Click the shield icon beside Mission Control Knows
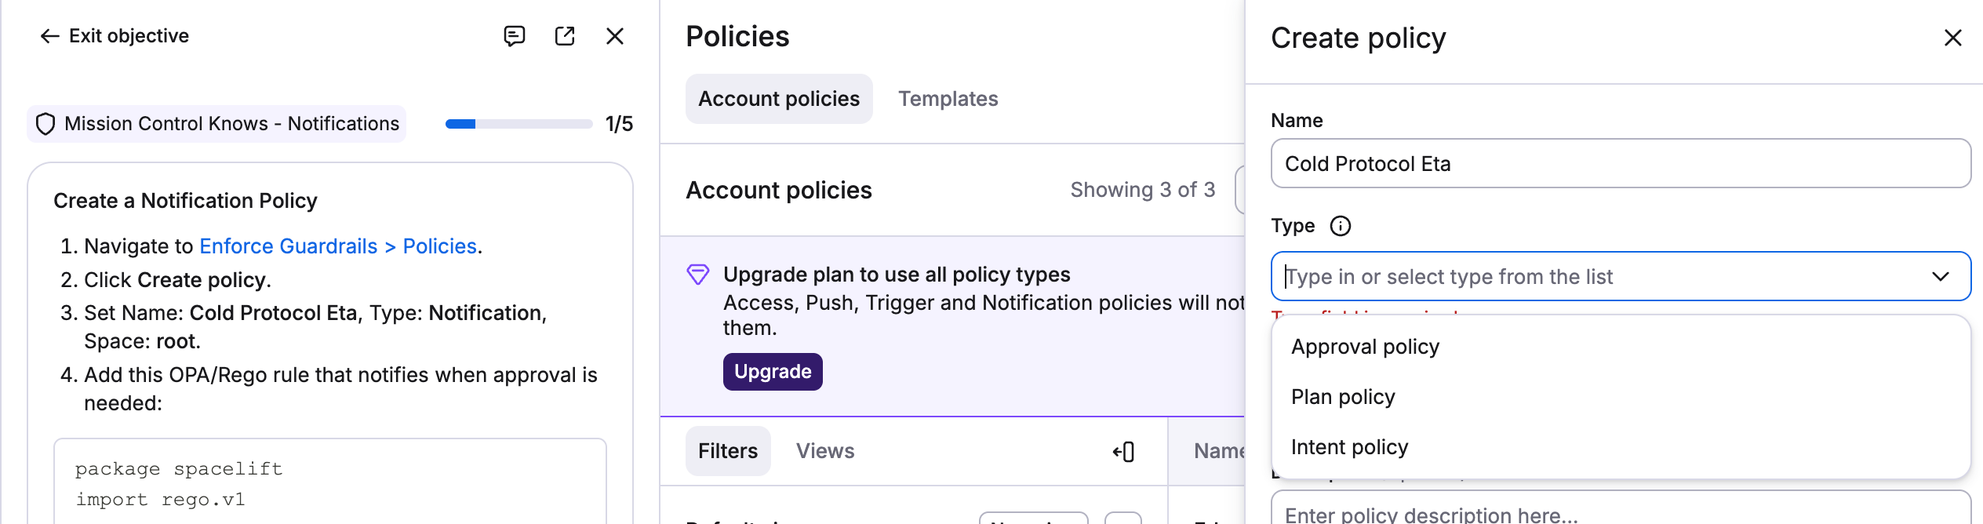 tap(45, 124)
